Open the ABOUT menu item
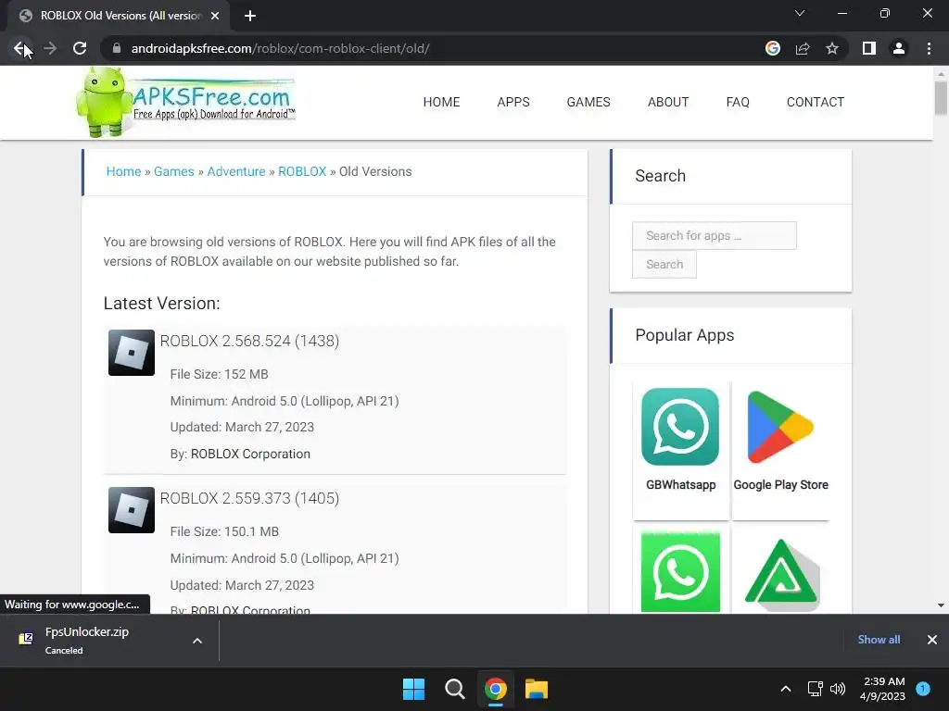949x711 pixels. click(668, 102)
